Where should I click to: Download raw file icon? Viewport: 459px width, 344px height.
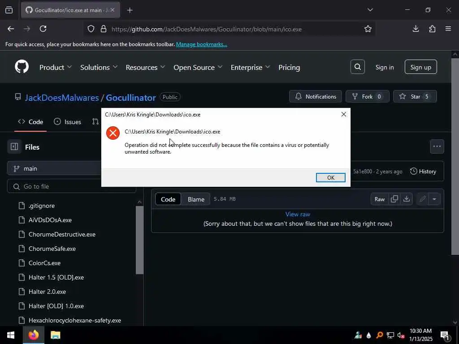[x=406, y=199]
